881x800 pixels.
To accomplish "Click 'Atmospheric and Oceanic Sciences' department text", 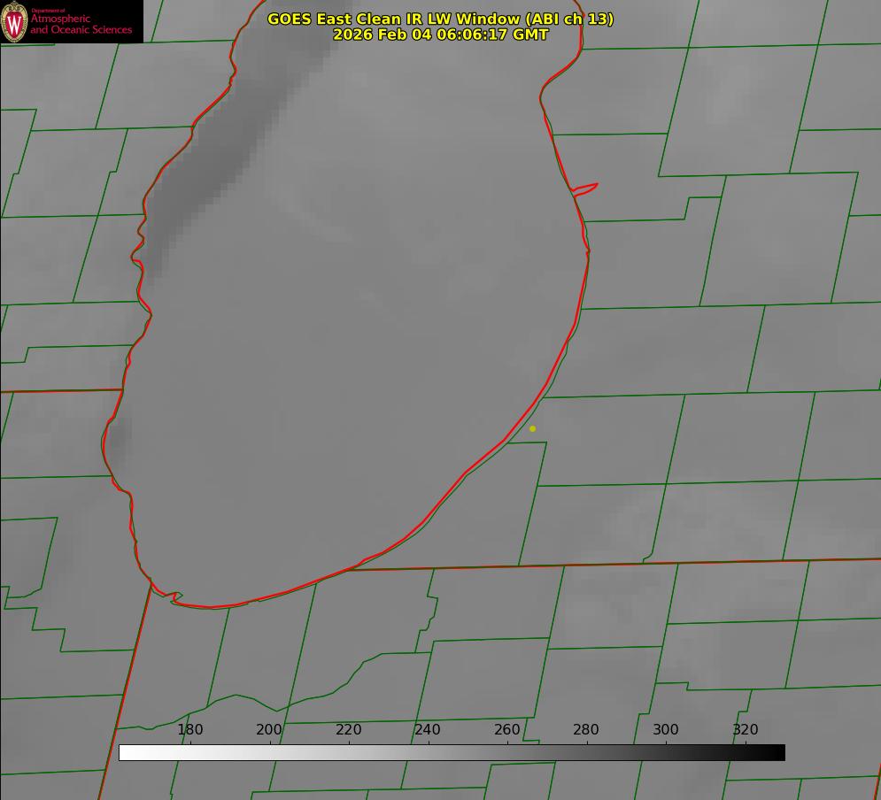I will (x=81, y=24).
